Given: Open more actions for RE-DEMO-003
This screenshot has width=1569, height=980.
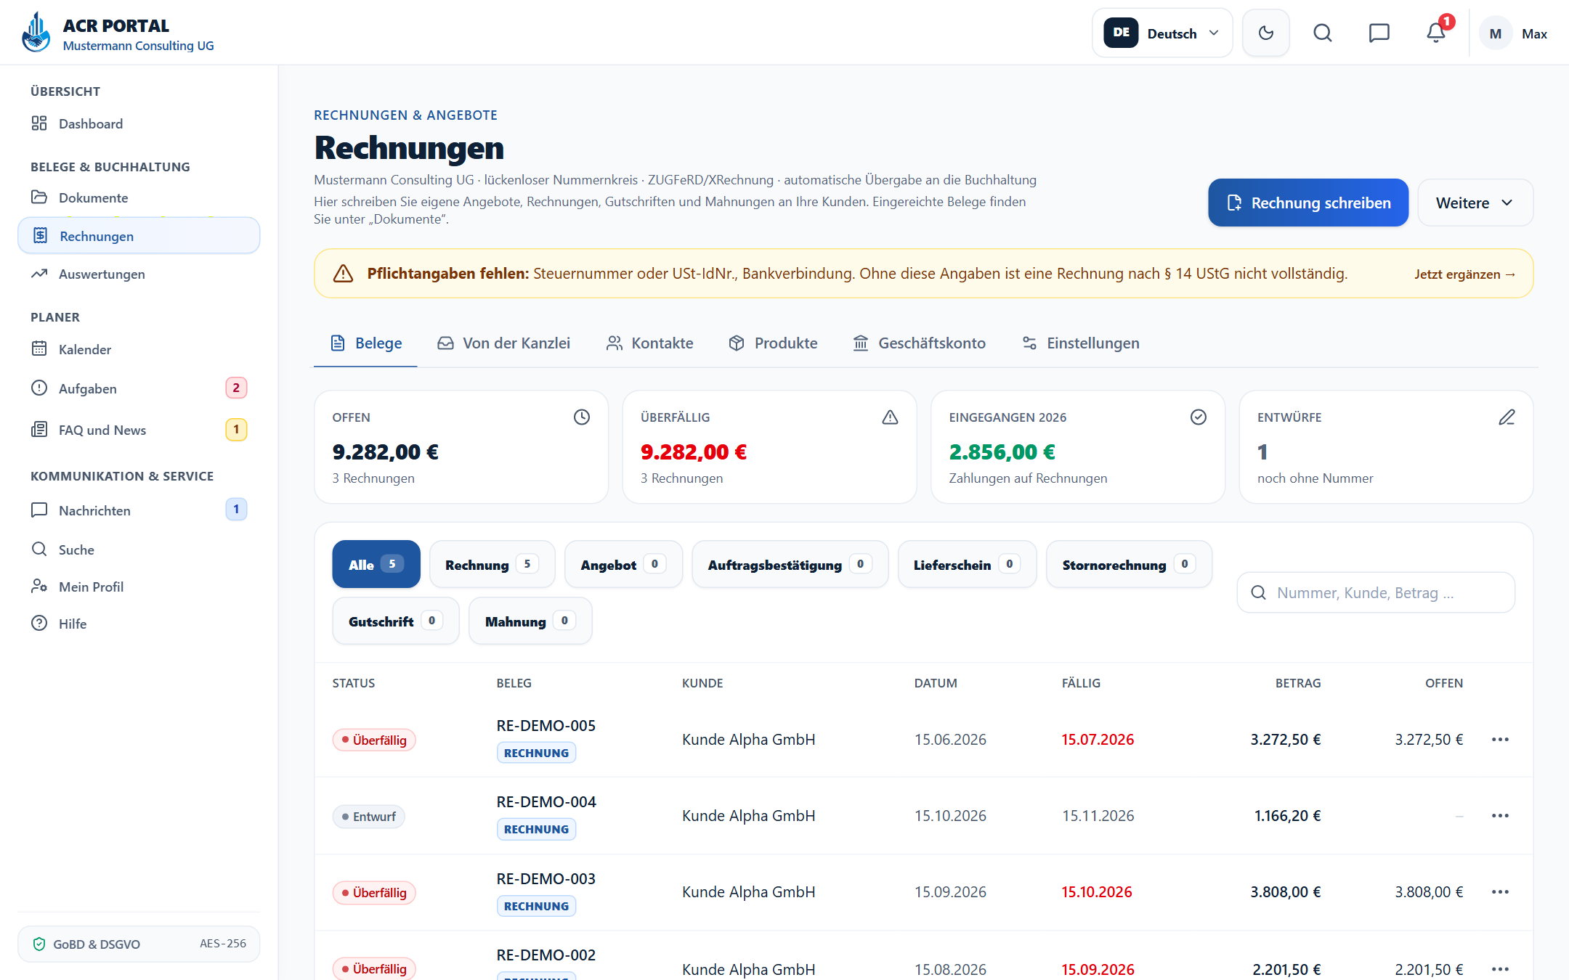Looking at the screenshot, I should point(1500,892).
